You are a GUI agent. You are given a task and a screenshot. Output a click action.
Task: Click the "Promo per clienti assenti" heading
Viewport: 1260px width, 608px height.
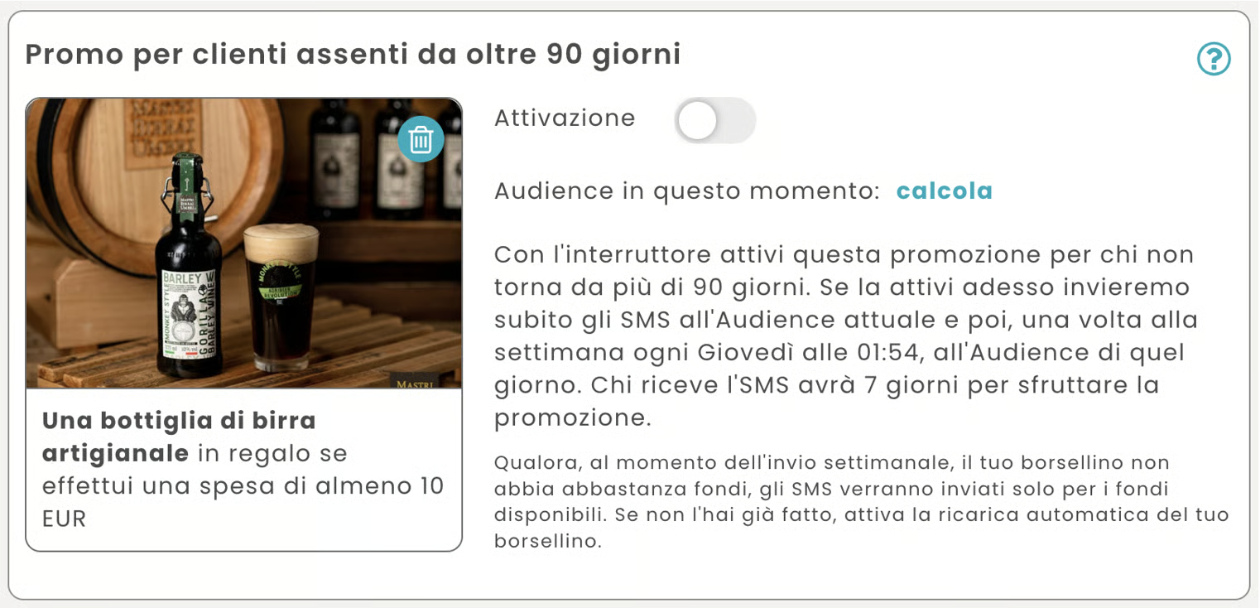click(353, 55)
